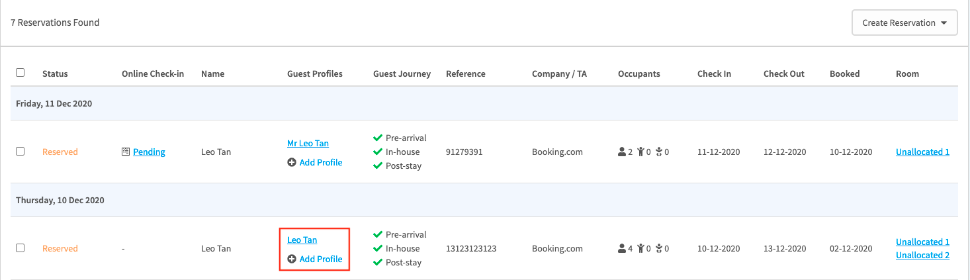Image resolution: width=970 pixels, height=280 pixels.
Task: Sort by the Booked column header
Action: click(x=844, y=74)
